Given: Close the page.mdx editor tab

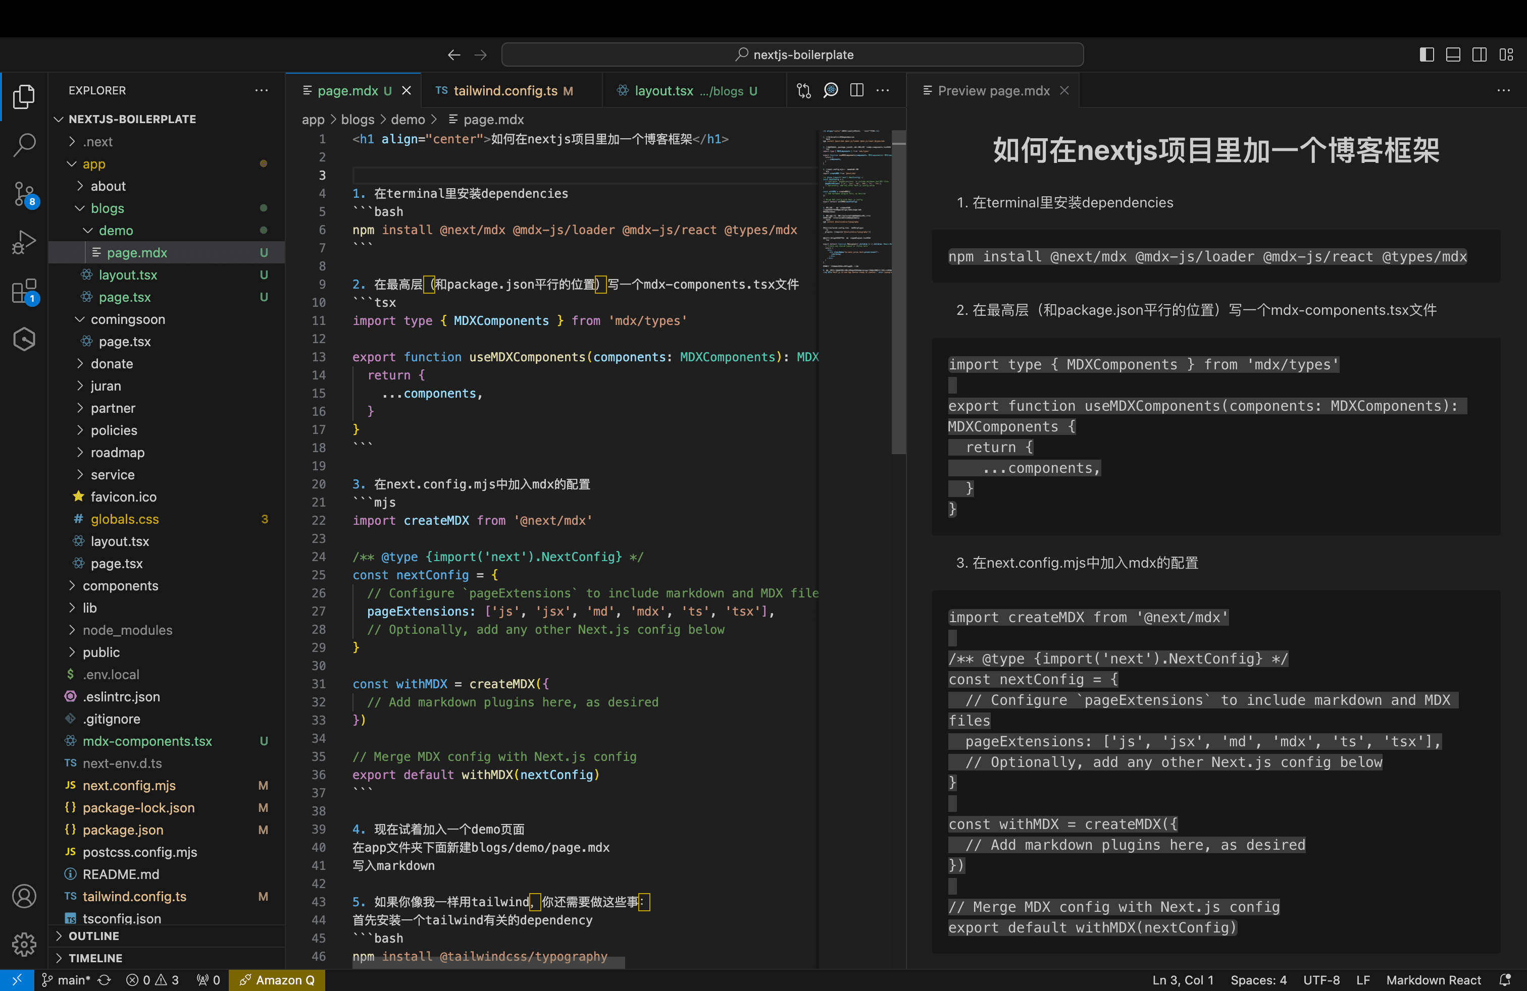Looking at the screenshot, I should pyautogui.click(x=406, y=90).
